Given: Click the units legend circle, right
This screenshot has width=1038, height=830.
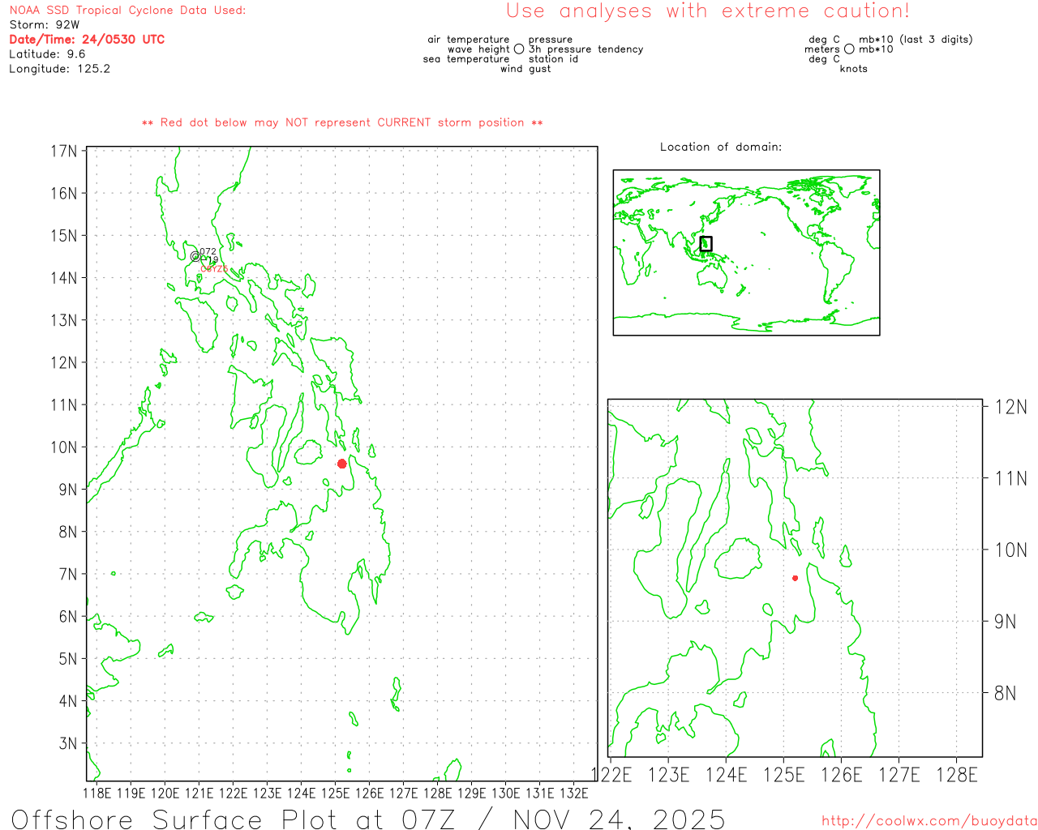Looking at the screenshot, I should tap(849, 49).
